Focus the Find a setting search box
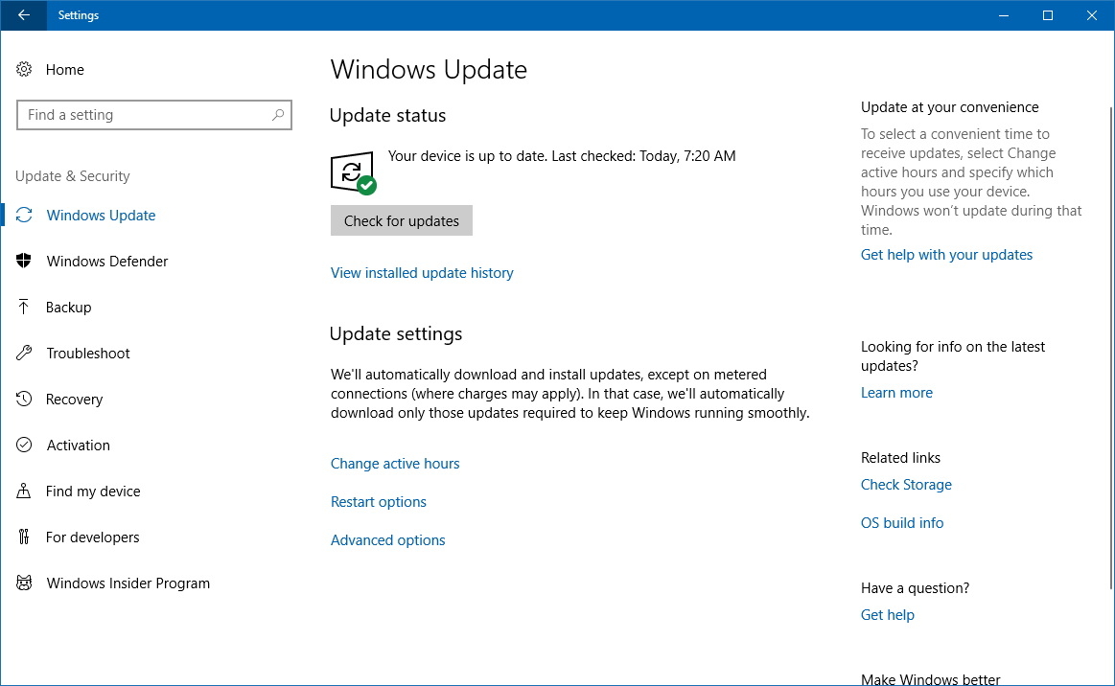Image resolution: width=1115 pixels, height=686 pixels. (x=154, y=115)
